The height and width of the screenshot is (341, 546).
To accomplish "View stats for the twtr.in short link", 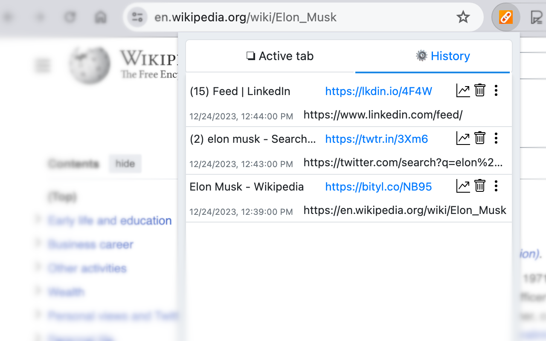I will tap(463, 139).
